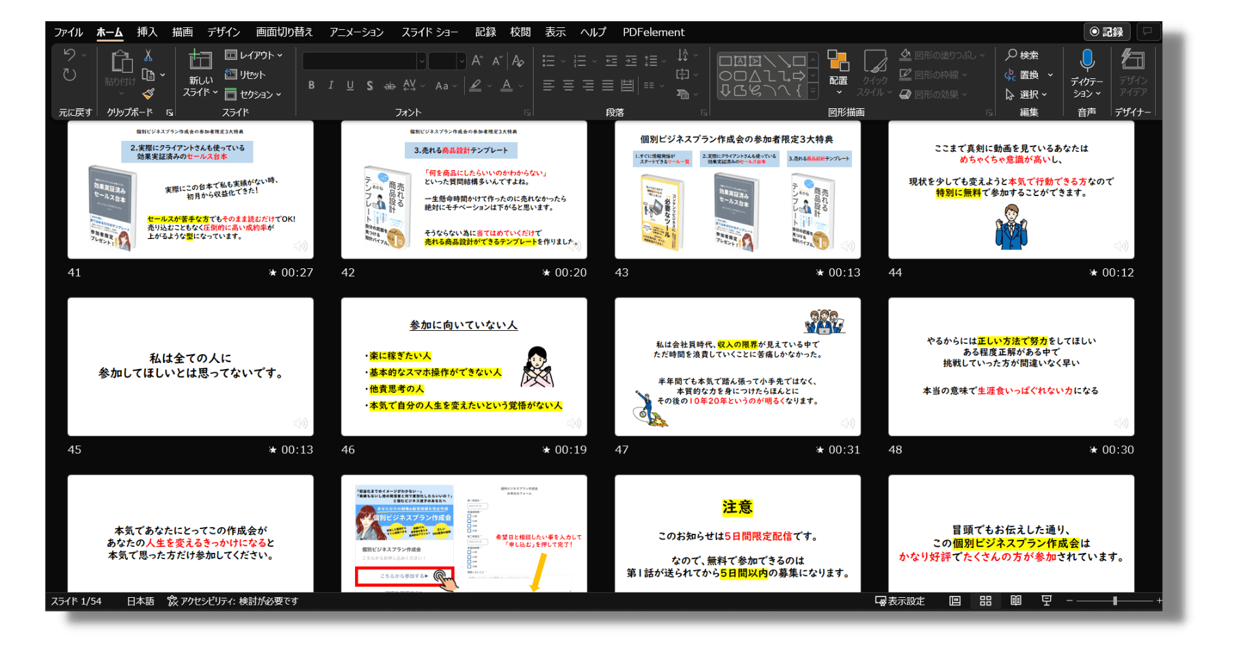Screen dimensions: 1241x655
Task: Click the text shadow S icon
Action: [369, 86]
